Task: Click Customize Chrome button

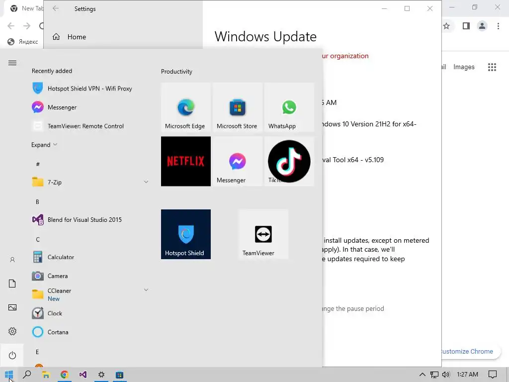Action: click(471, 352)
